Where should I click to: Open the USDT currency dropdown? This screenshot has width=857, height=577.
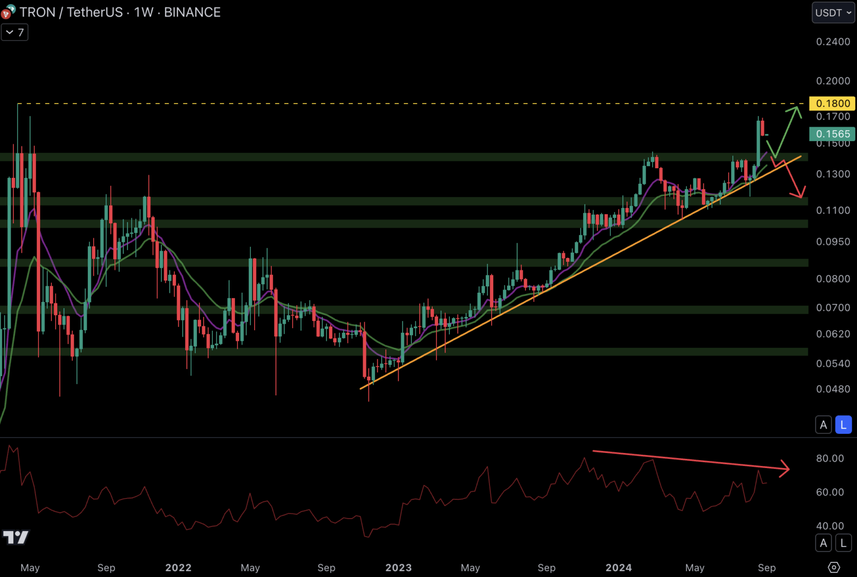tap(832, 13)
